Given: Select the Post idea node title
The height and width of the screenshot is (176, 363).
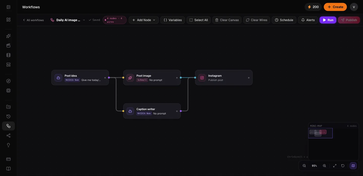Looking at the screenshot, I should click(x=71, y=76).
